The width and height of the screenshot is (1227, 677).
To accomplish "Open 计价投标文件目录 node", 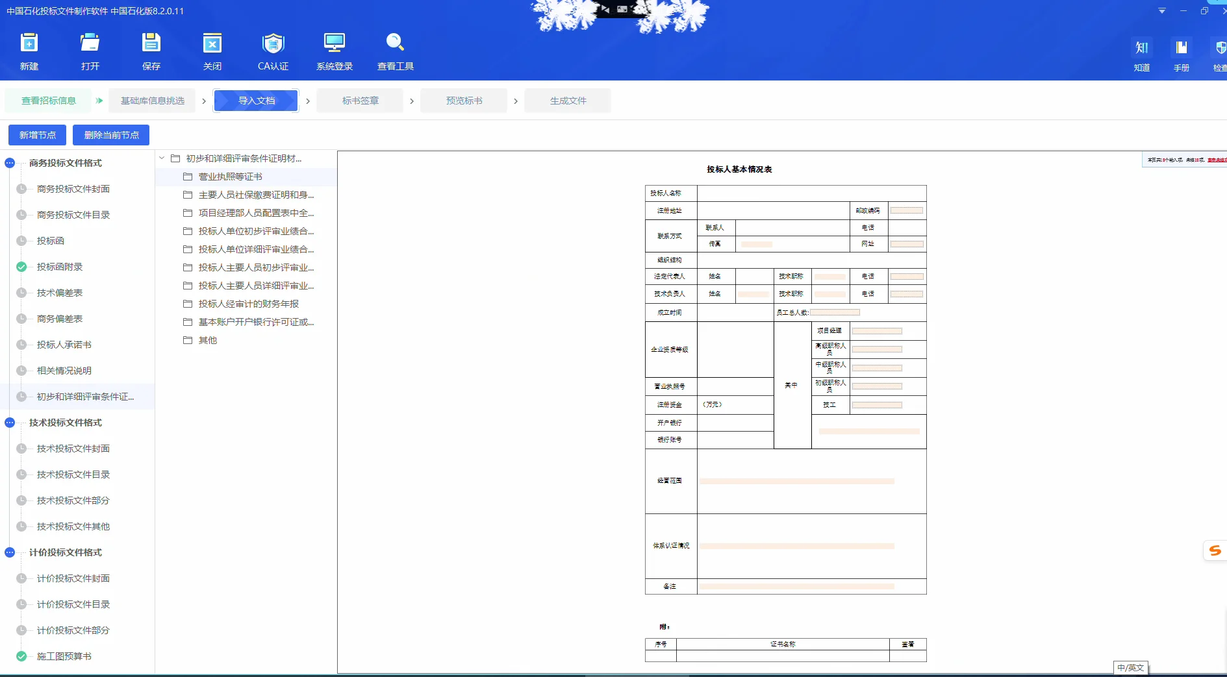I will pos(73,604).
